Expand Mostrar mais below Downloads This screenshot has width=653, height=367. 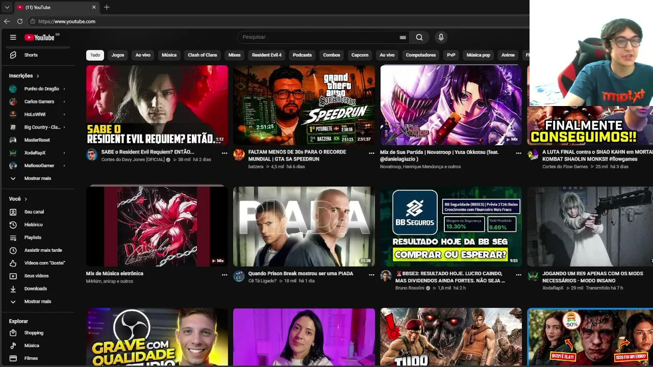coord(37,302)
